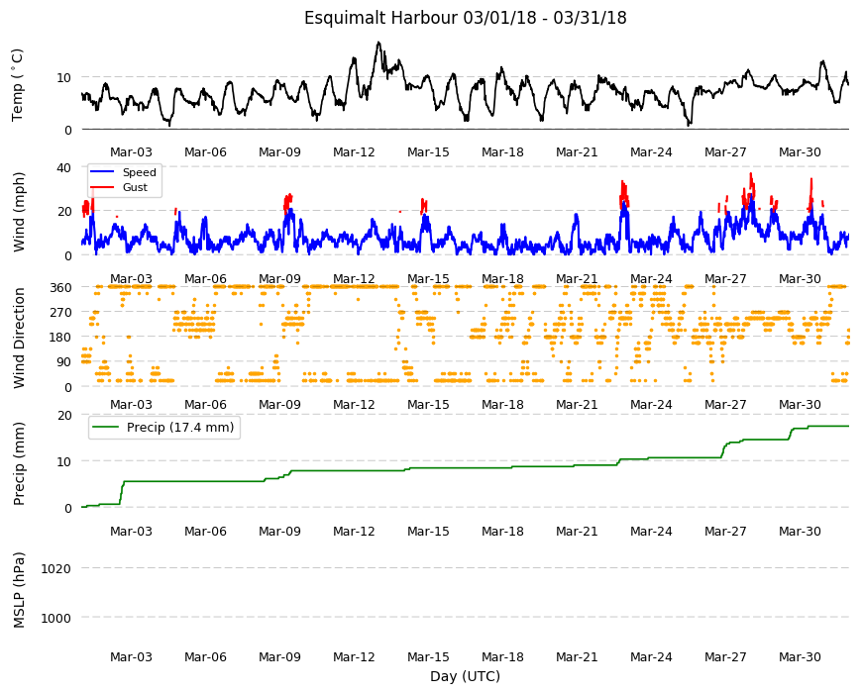
Task: Click the MSLP (hPa) axis label
Action: pos(19,590)
